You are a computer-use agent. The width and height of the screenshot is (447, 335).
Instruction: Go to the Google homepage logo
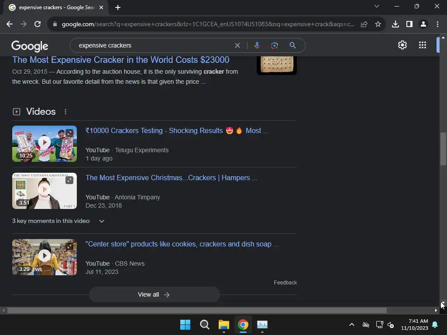30,46
